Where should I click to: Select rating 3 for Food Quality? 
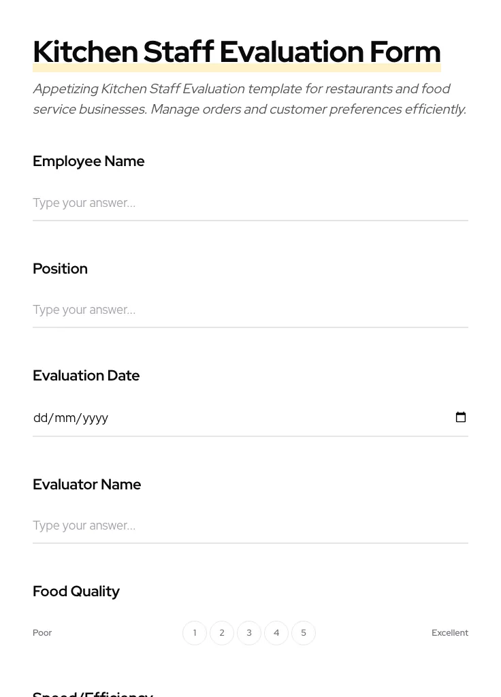coord(249,632)
